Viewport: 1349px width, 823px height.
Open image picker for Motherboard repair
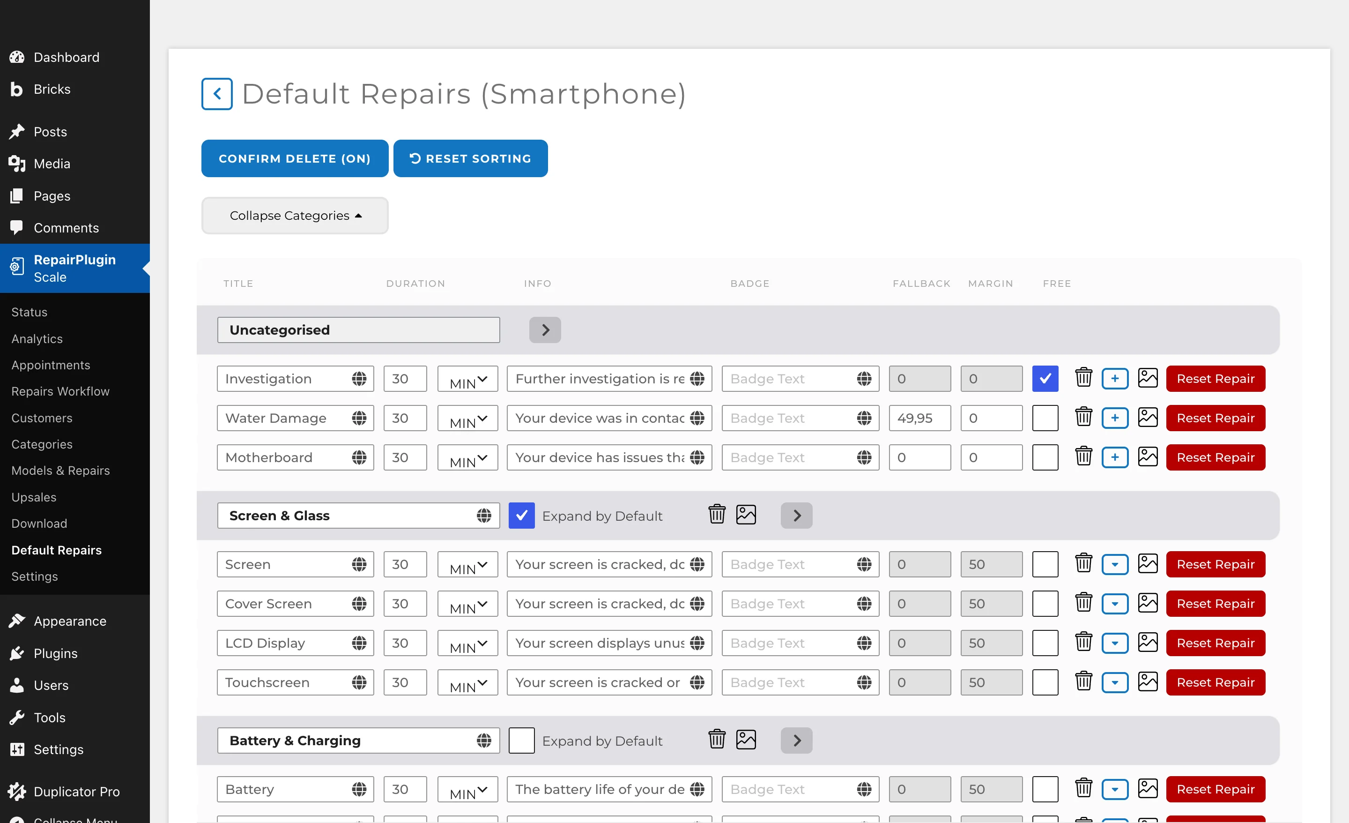pos(1148,457)
